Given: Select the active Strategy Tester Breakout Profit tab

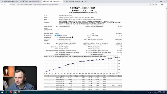Looking at the screenshot, I should coord(53,2).
